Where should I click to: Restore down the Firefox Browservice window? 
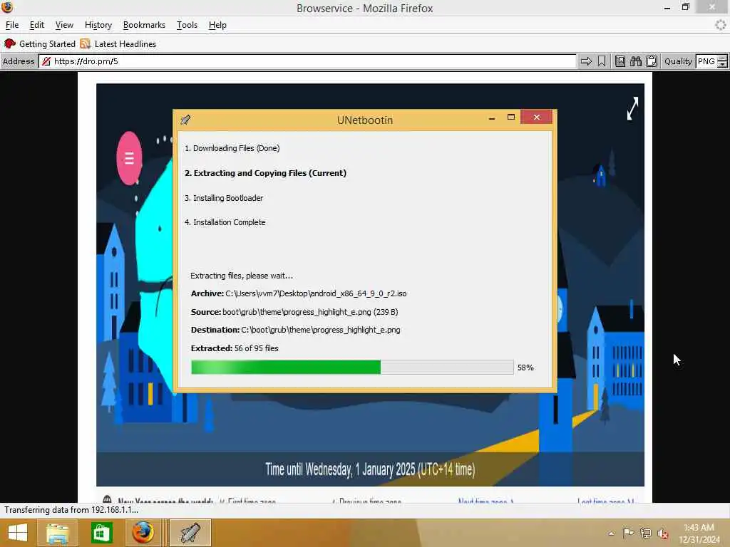click(685, 7)
